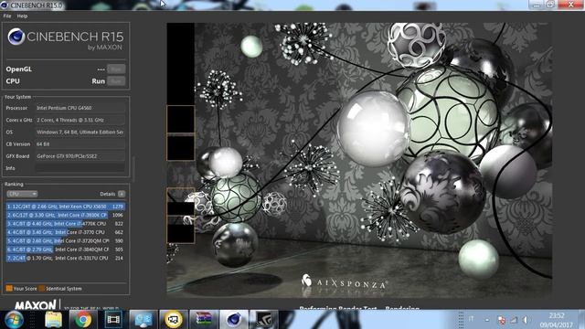Click the MAXON logo at bottom
585x329 pixels.
tap(36, 304)
